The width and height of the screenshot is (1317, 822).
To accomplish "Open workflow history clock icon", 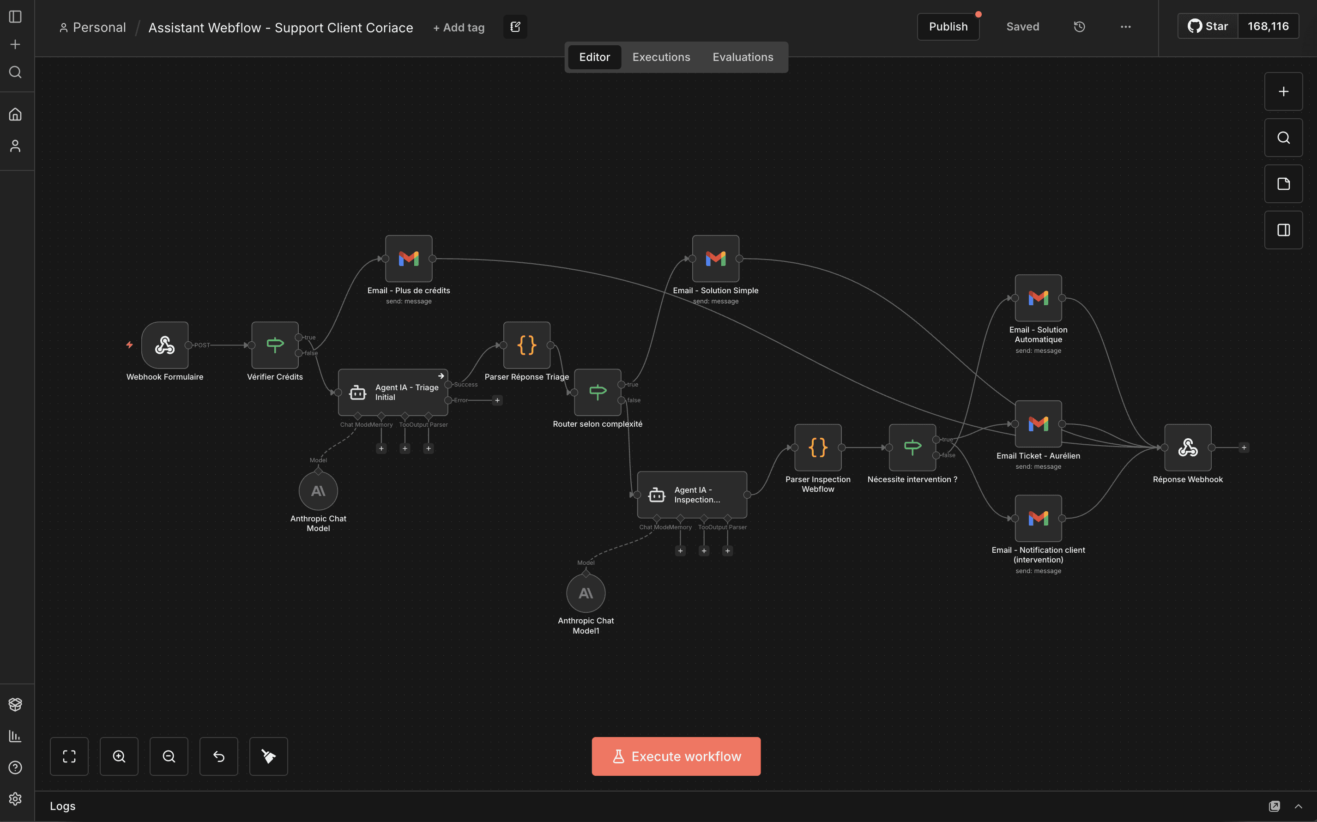I will (1080, 27).
